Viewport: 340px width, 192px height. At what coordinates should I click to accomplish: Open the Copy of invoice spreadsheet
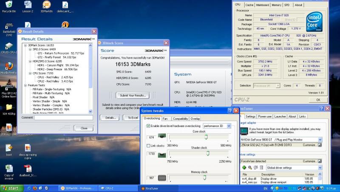coord(9,169)
